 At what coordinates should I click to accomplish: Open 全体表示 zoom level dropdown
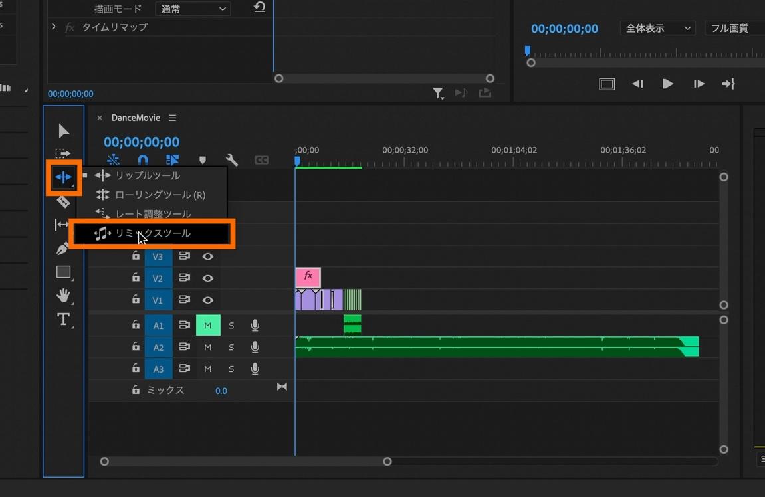tap(658, 29)
